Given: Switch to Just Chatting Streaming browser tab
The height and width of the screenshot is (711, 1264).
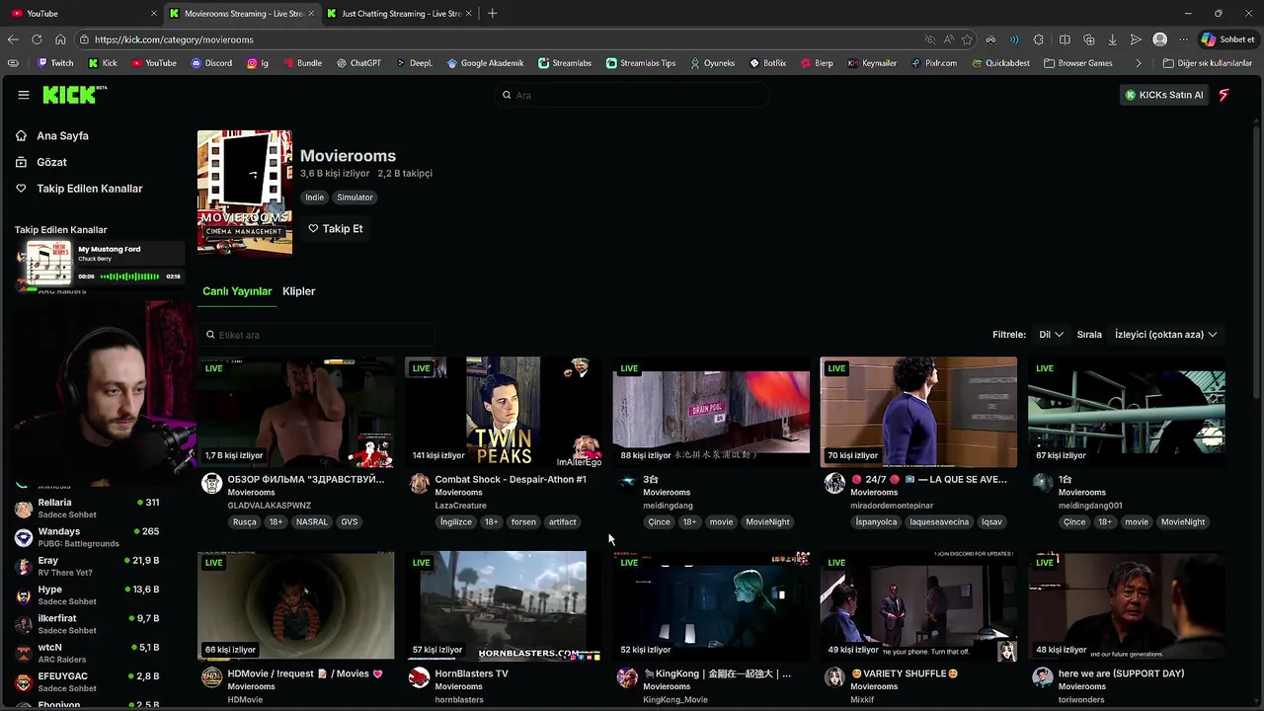Looking at the screenshot, I should [400, 14].
